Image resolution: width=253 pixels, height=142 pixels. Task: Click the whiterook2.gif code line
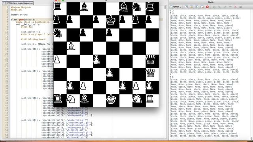[x=65, y=138]
